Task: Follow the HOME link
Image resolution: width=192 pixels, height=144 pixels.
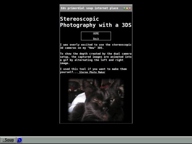Action: point(96,33)
